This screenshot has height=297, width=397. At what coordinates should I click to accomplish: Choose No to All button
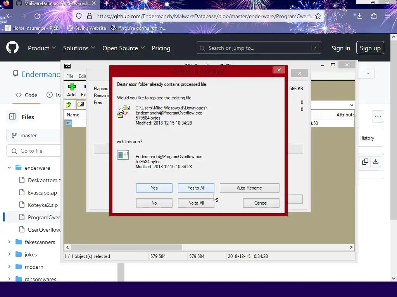pos(196,203)
